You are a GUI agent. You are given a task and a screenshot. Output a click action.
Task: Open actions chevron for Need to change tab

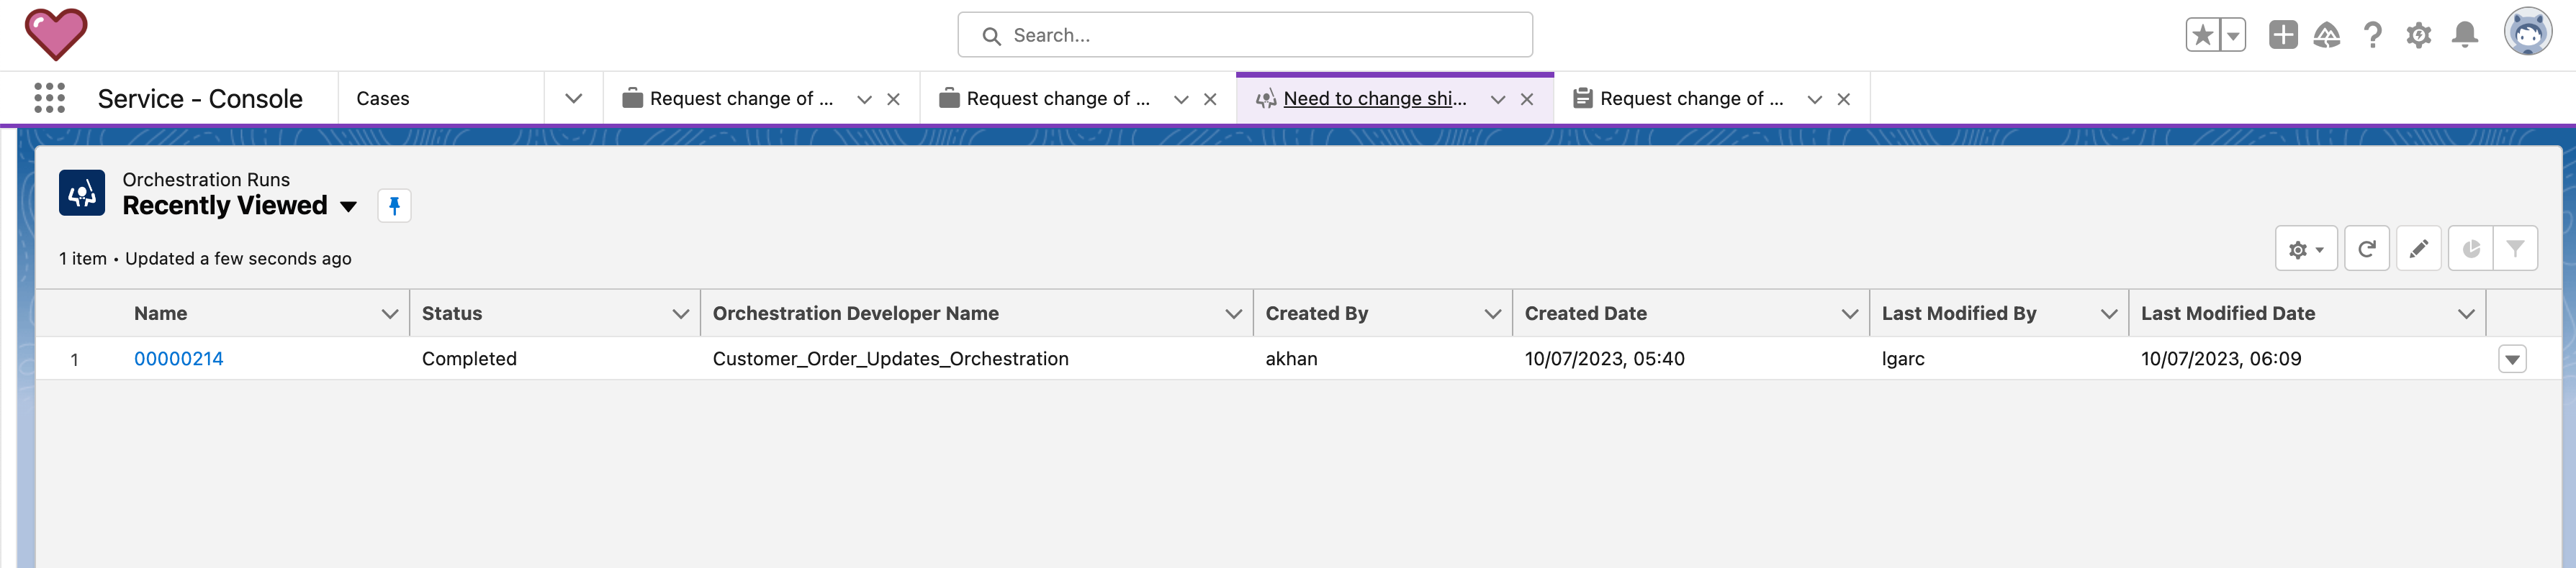1498,99
